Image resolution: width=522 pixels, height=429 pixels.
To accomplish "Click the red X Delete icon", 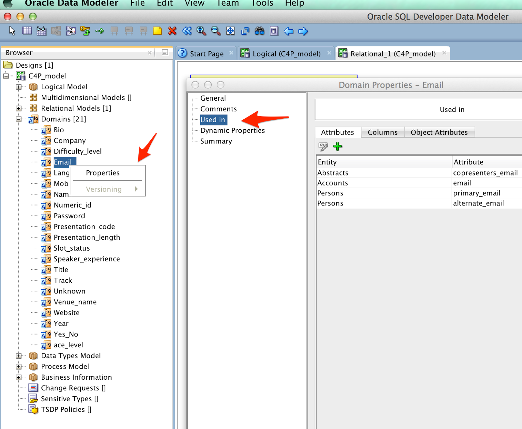I will (x=172, y=31).
